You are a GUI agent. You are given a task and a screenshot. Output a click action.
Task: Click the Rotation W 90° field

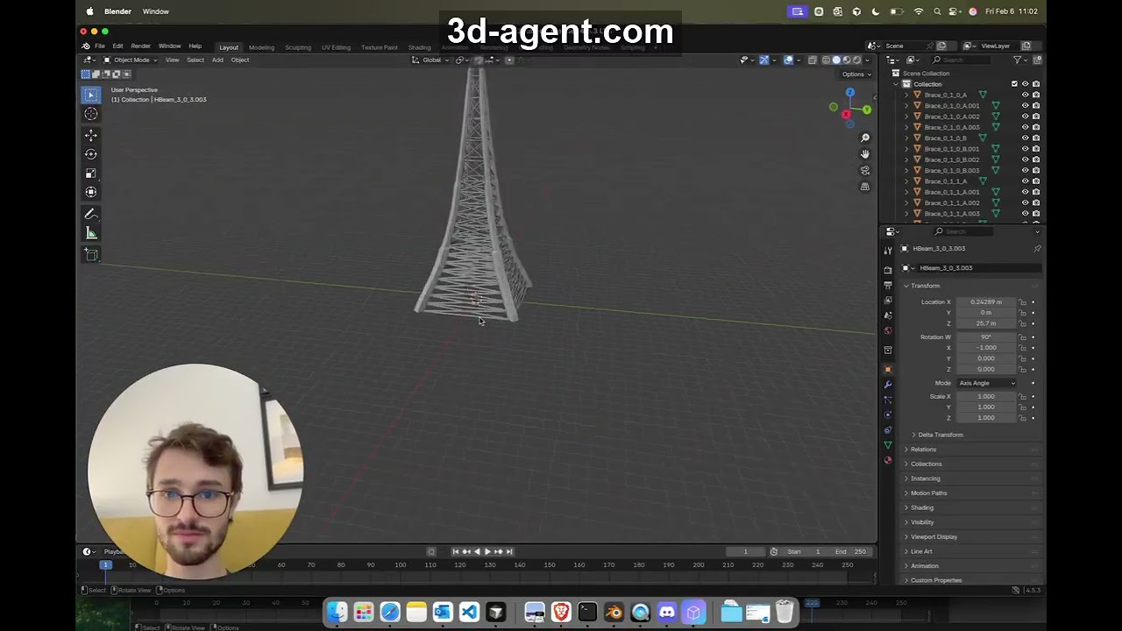[x=986, y=337]
